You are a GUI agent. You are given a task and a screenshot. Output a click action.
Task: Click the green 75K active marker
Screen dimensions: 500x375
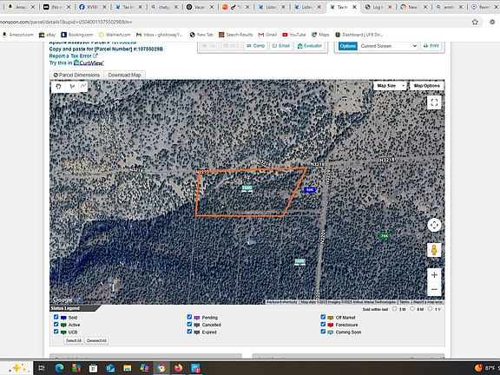pyautogui.click(x=384, y=236)
